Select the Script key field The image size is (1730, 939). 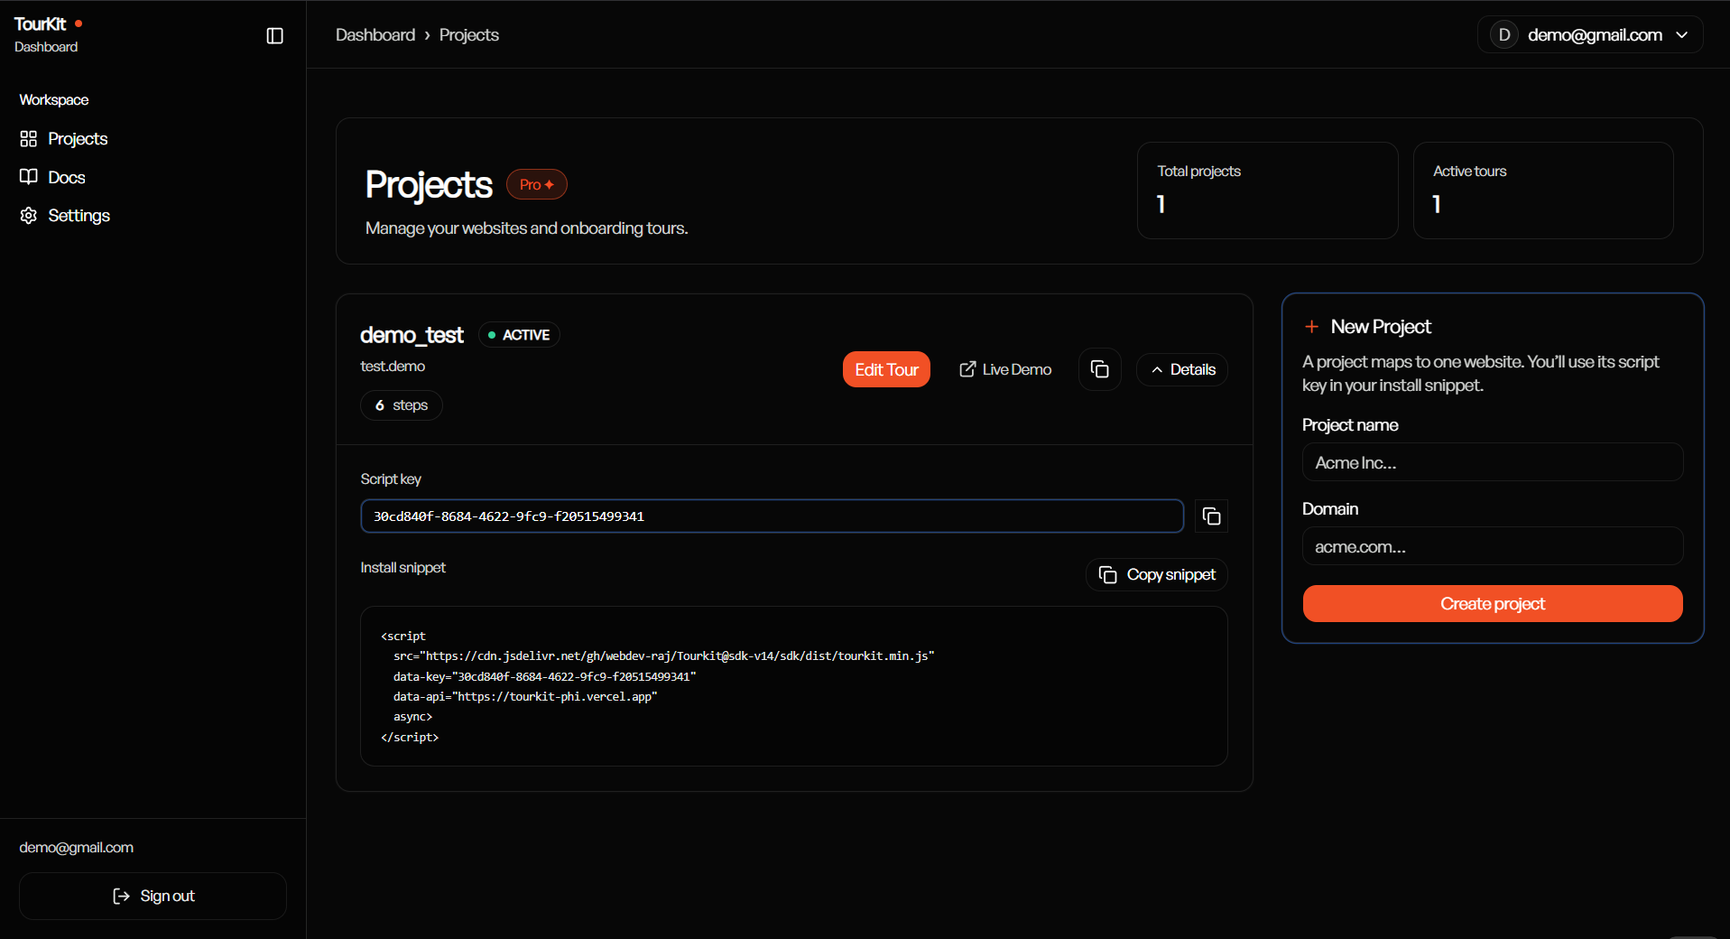pyautogui.click(x=772, y=516)
